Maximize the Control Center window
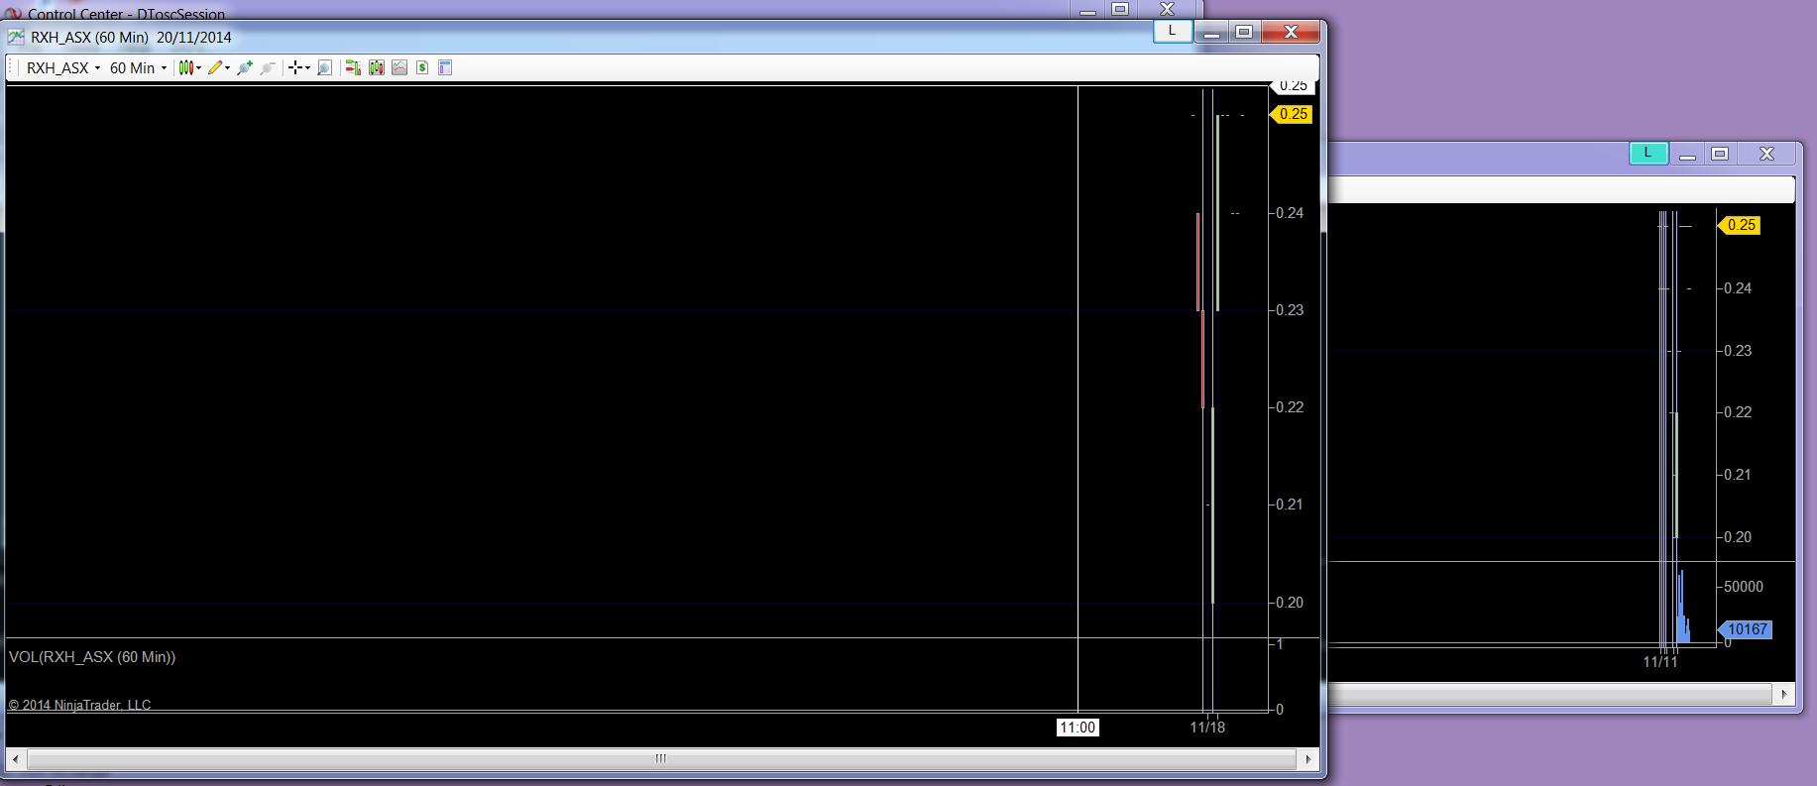 click(x=1120, y=9)
